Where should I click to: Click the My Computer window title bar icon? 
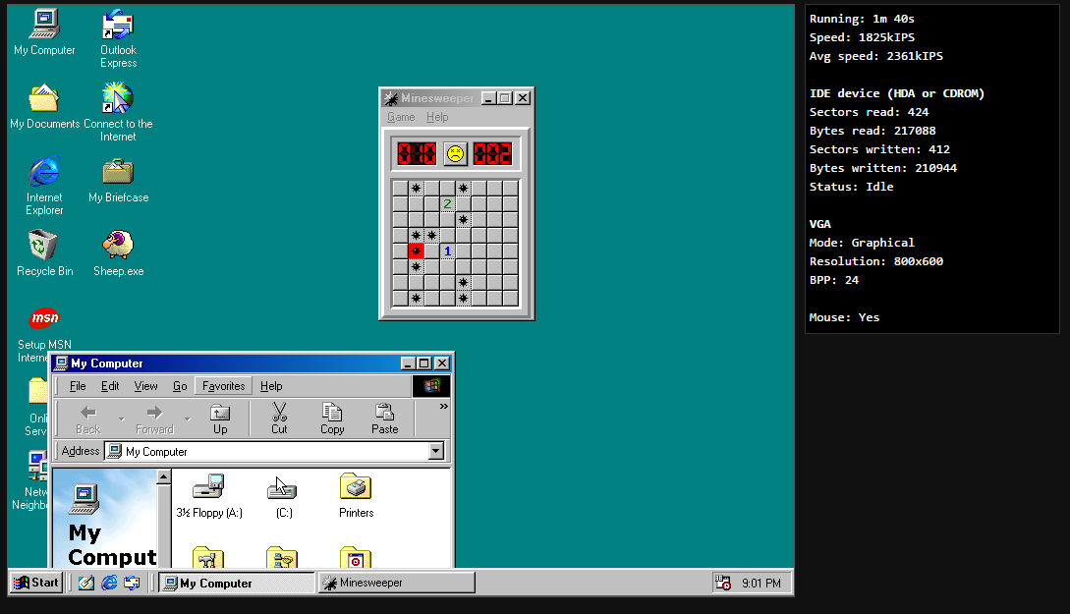click(62, 363)
